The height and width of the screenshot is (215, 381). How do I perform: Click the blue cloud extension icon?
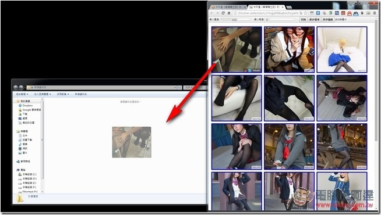[356, 13]
